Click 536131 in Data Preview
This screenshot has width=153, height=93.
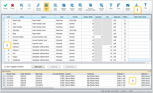[23, 85]
